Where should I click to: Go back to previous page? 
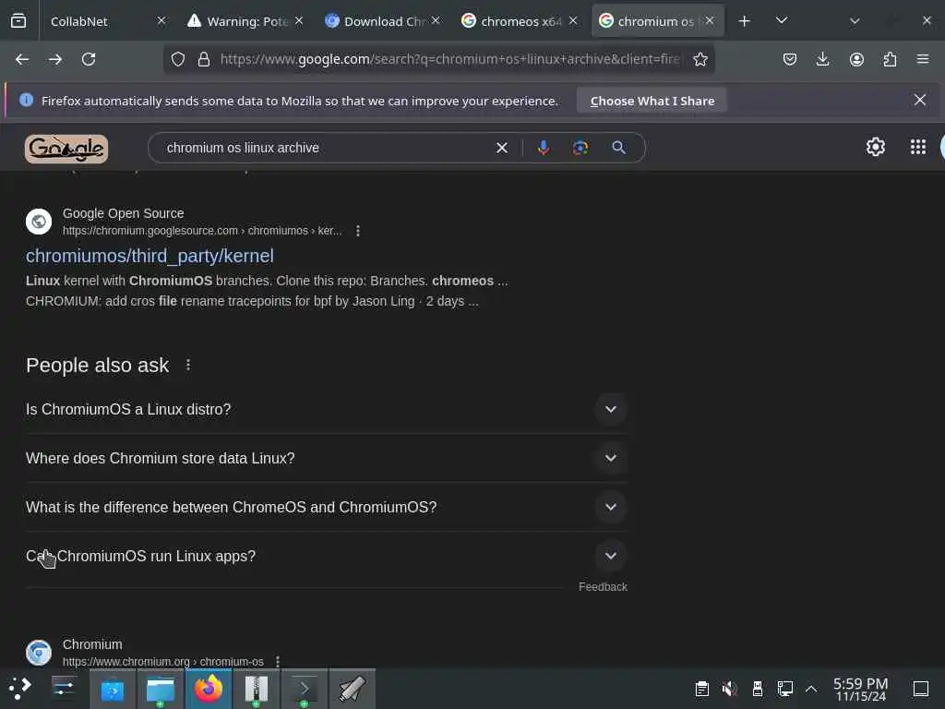[x=22, y=59]
